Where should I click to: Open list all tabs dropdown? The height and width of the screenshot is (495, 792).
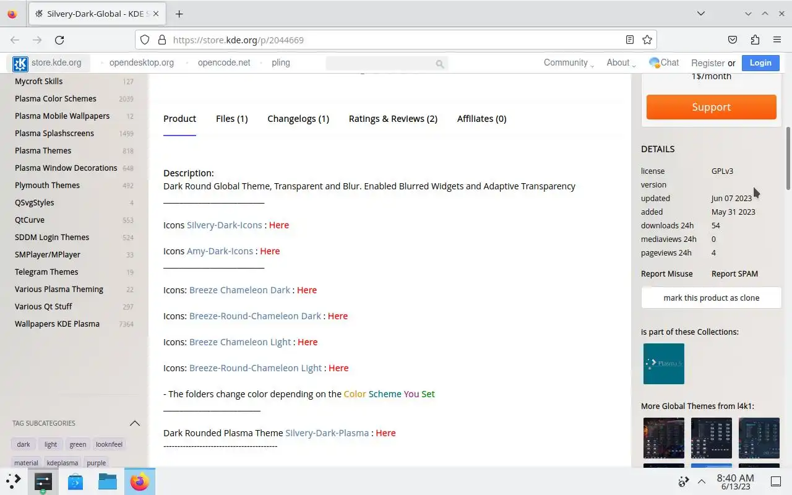click(x=700, y=14)
